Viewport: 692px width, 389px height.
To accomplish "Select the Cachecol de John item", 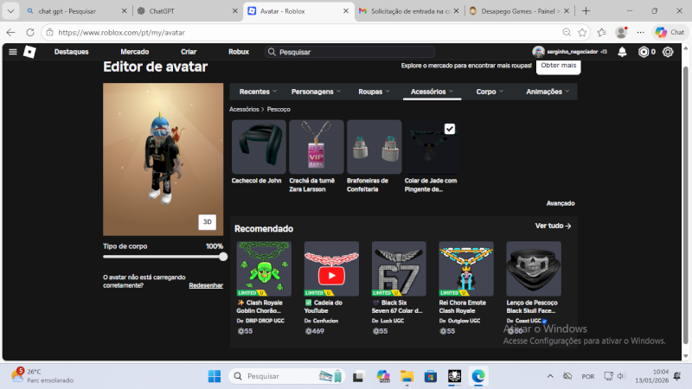I will click(259, 147).
